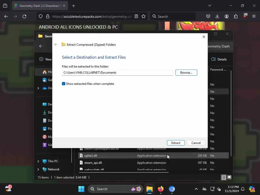
Task: Open Firefox extensions menu
Action: coord(236,17)
